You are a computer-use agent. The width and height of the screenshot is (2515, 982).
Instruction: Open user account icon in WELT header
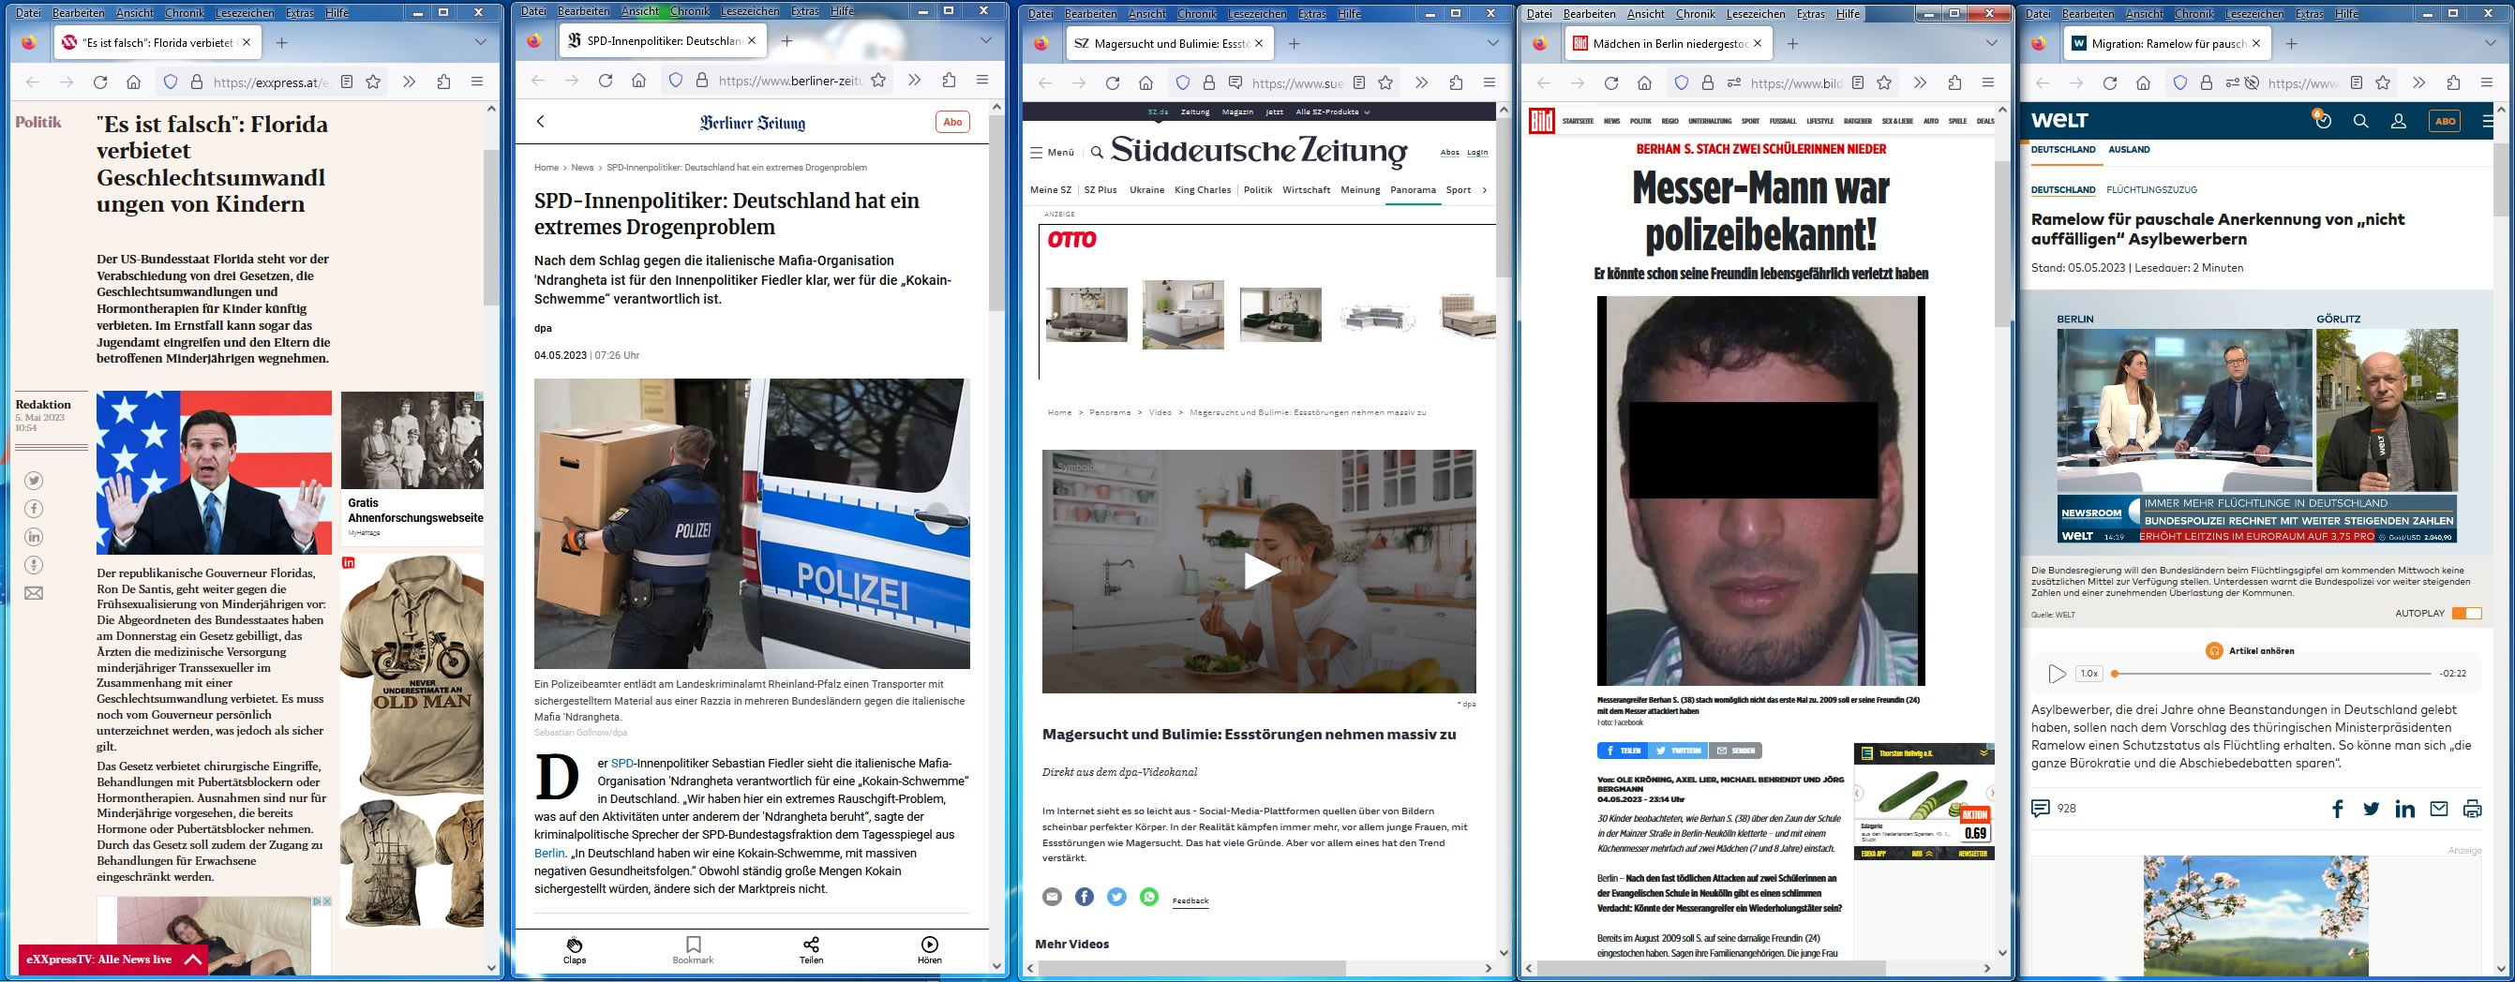(2399, 121)
